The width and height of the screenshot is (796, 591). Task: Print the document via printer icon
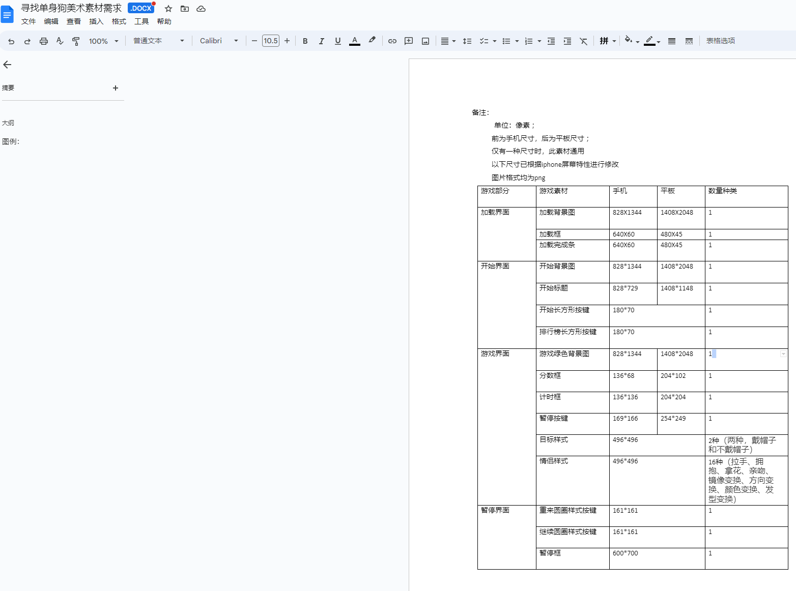pos(44,41)
